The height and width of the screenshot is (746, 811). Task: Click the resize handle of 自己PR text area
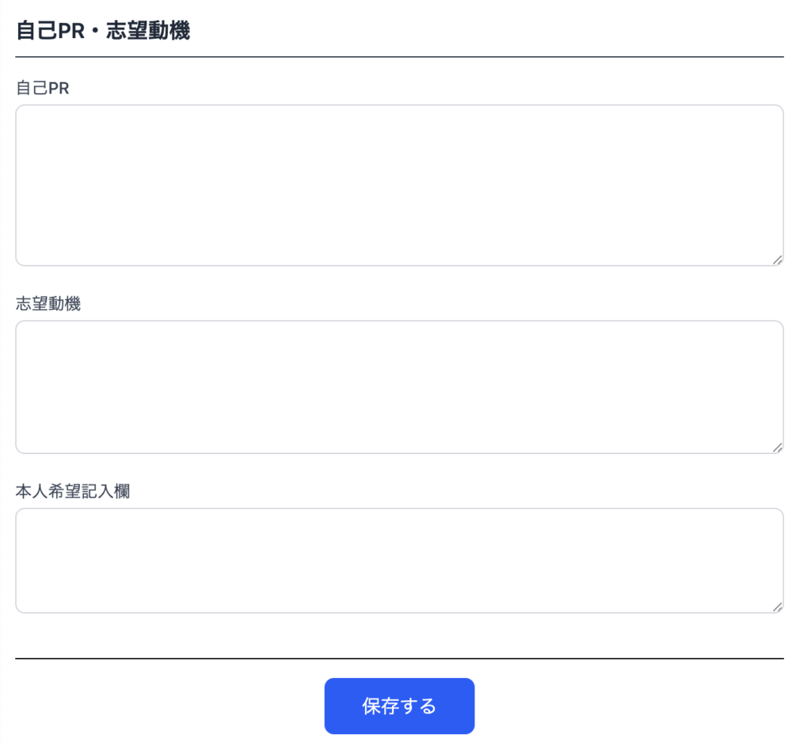point(778,260)
